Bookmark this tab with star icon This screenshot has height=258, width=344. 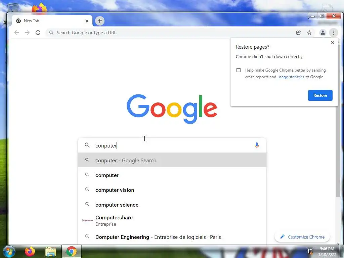coord(309,33)
